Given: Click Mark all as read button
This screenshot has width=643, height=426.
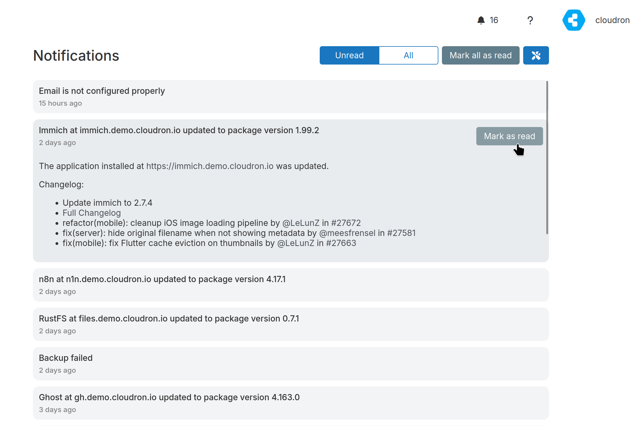Looking at the screenshot, I should 480,55.
